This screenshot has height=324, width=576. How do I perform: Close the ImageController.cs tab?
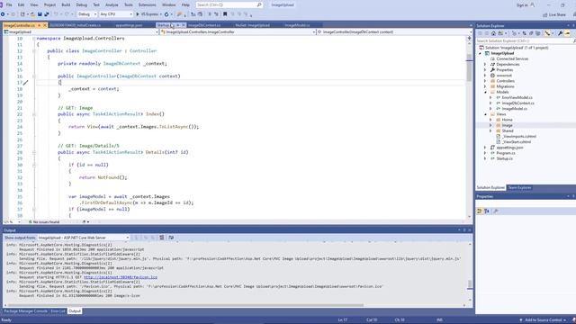[x=45, y=25]
